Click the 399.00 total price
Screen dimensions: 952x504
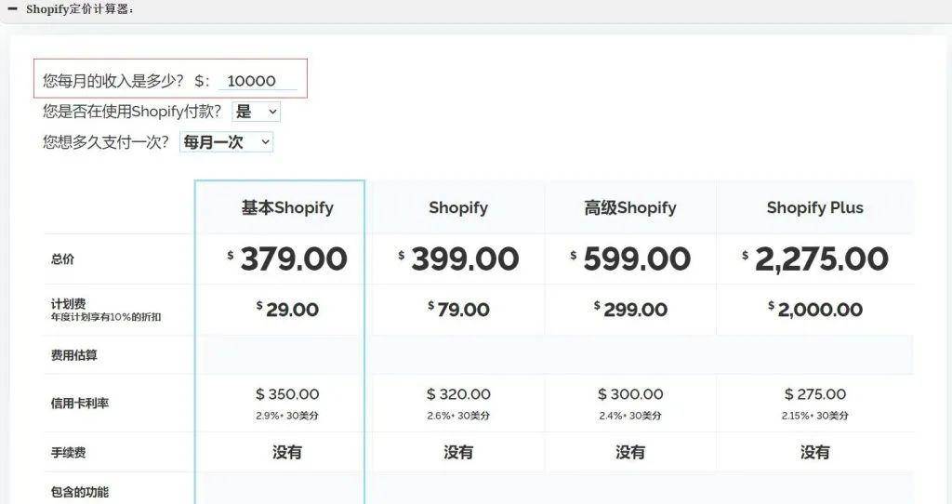tap(464, 259)
